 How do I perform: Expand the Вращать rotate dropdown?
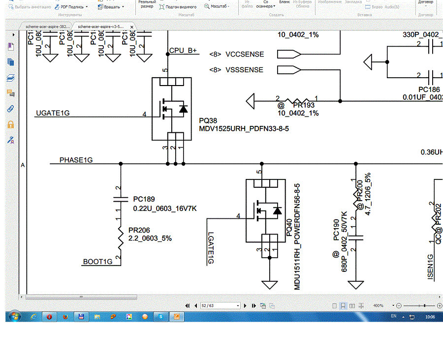coord(122,7)
